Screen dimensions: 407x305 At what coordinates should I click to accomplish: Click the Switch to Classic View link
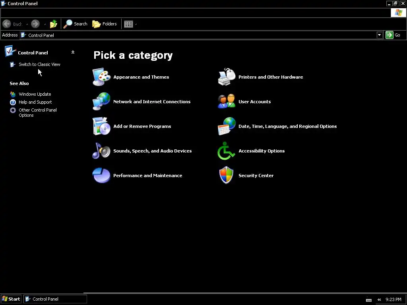click(x=39, y=64)
